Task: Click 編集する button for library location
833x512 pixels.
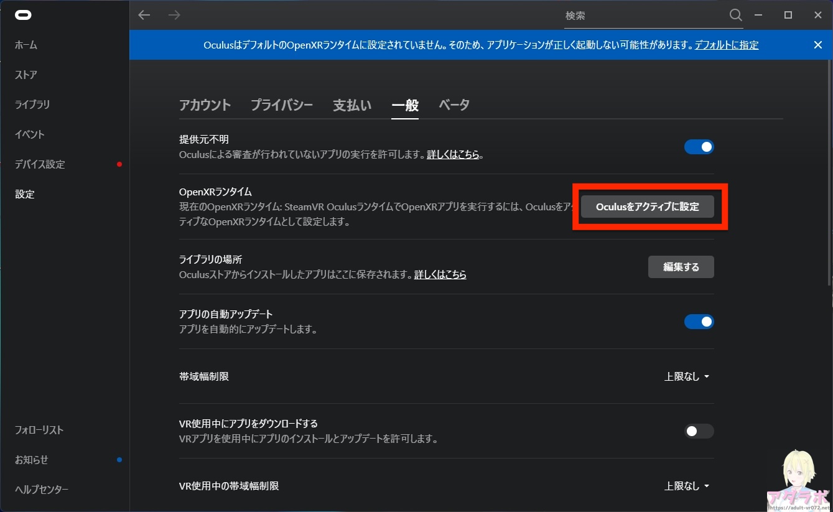Action: (x=681, y=267)
